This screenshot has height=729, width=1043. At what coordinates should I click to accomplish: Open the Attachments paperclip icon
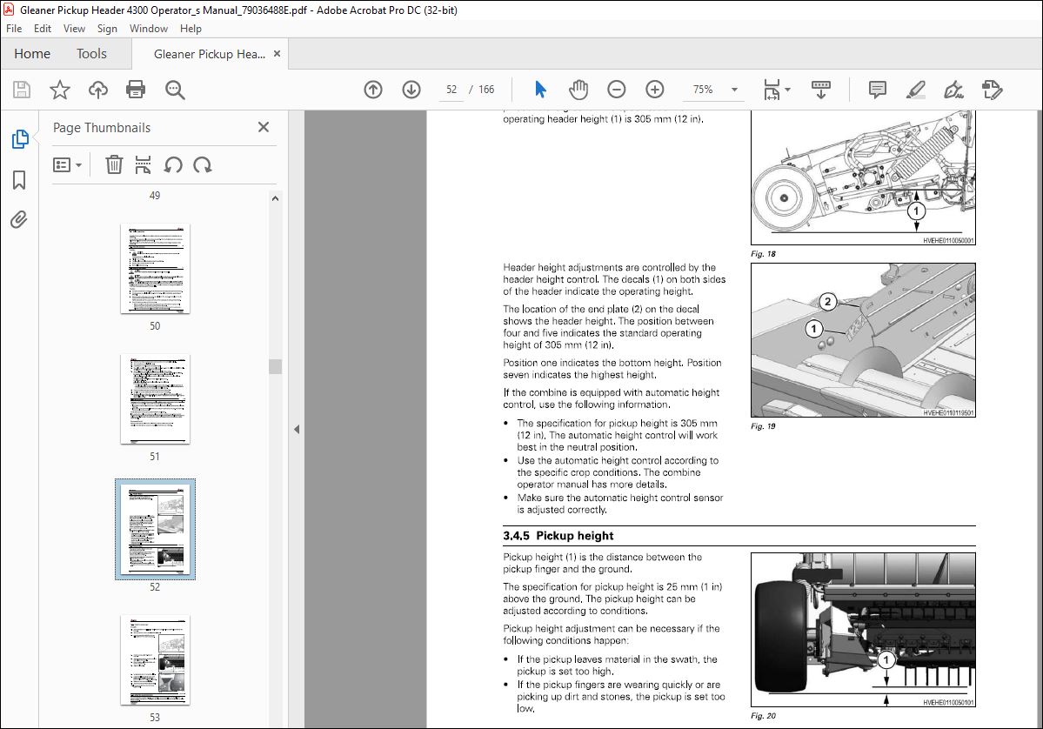coord(19,219)
